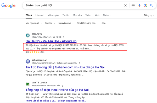Open Tổng hợp số điện thoại Hotline result
The image size is (157, 103).
57,90
